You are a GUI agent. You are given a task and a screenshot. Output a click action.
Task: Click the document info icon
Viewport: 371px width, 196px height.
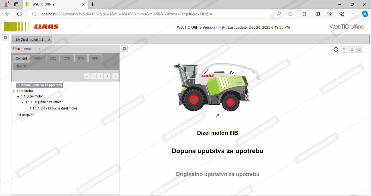click(336, 49)
